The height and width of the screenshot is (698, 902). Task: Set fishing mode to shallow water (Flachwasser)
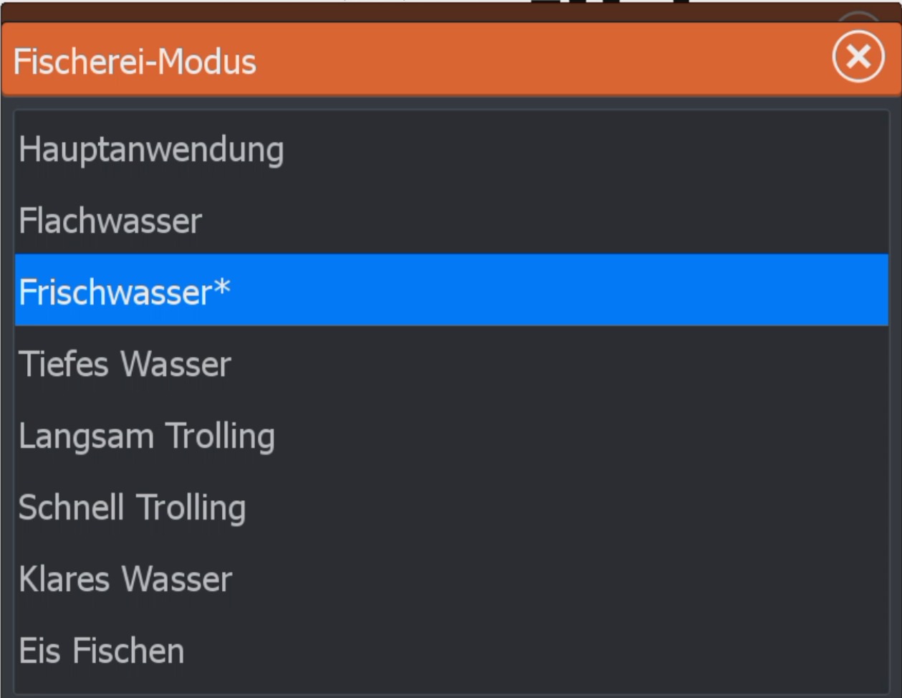110,221
